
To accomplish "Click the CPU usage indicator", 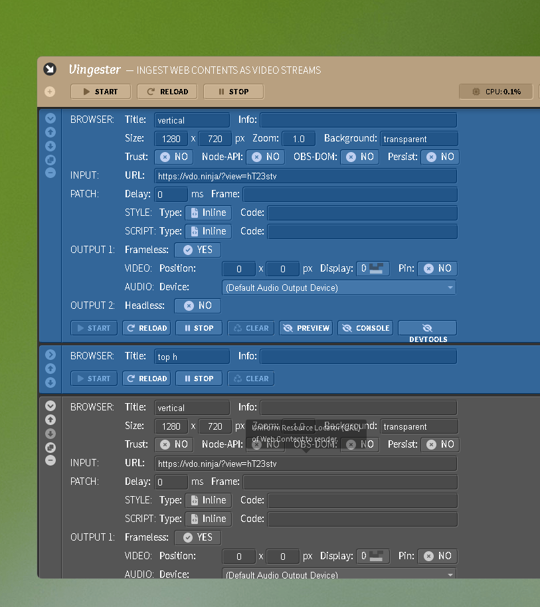I will 496,92.
